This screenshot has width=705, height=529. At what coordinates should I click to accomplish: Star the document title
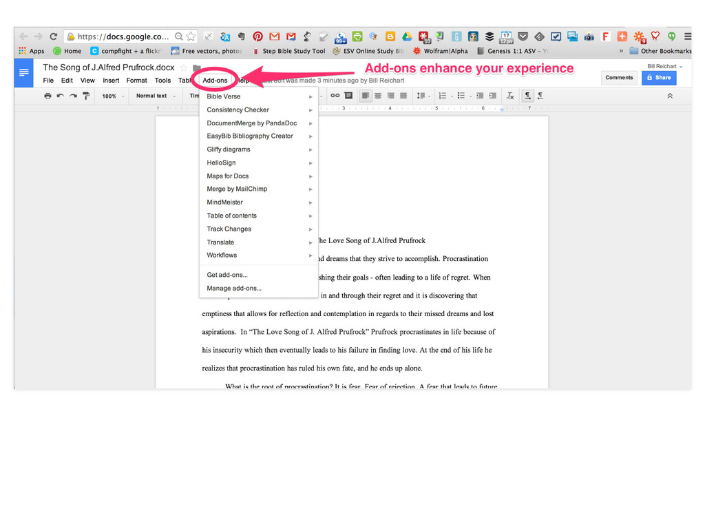(183, 68)
